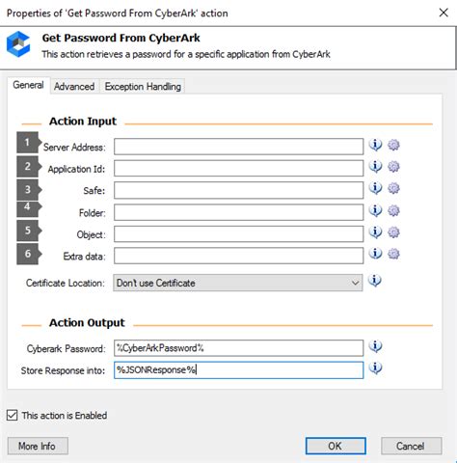Close the properties dialog window
This screenshot has height=463, width=457.
click(444, 13)
